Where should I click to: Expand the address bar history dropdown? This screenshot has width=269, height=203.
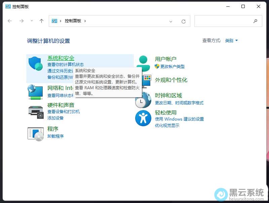point(171,21)
